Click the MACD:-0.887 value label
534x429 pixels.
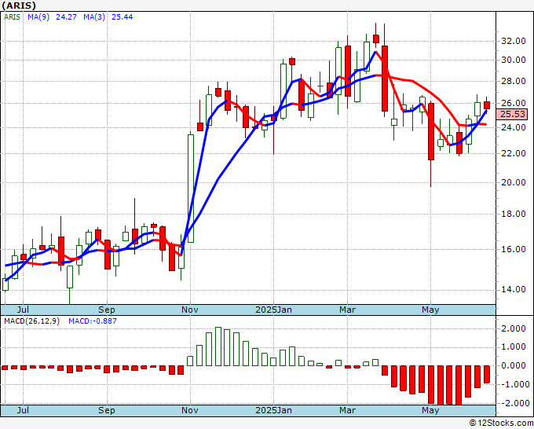[x=93, y=321]
